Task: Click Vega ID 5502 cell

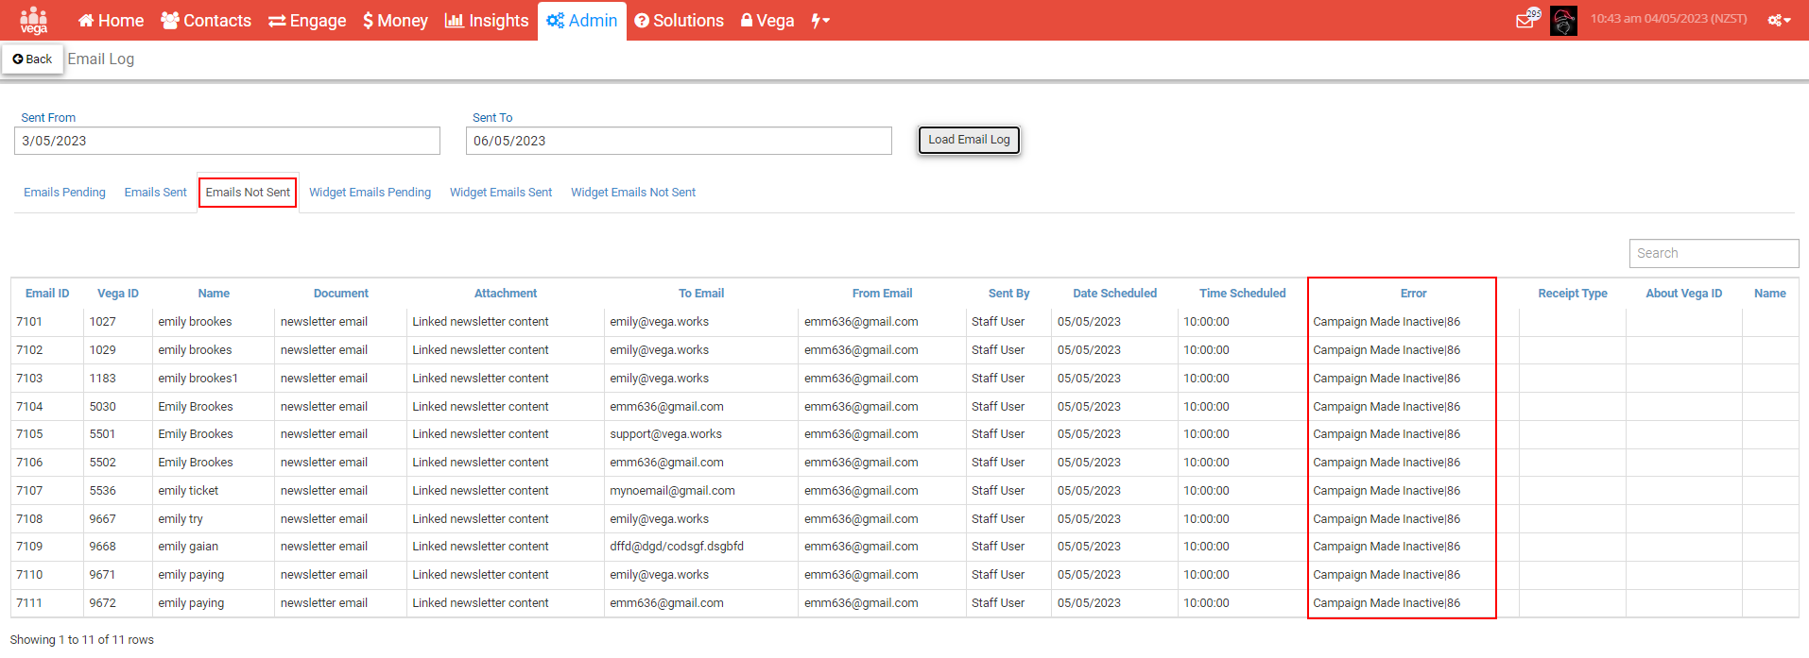Action: tap(118, 463)
